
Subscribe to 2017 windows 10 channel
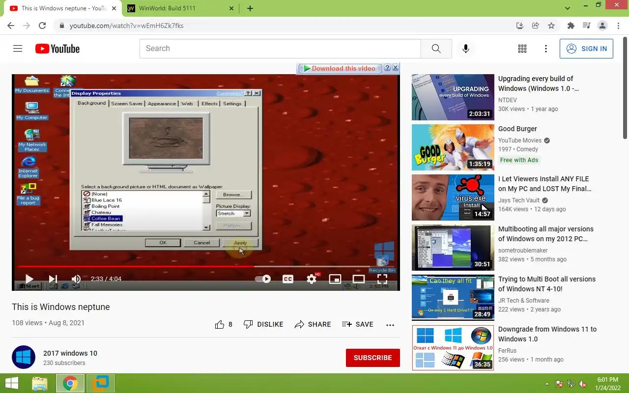click(x=372, y=358)
